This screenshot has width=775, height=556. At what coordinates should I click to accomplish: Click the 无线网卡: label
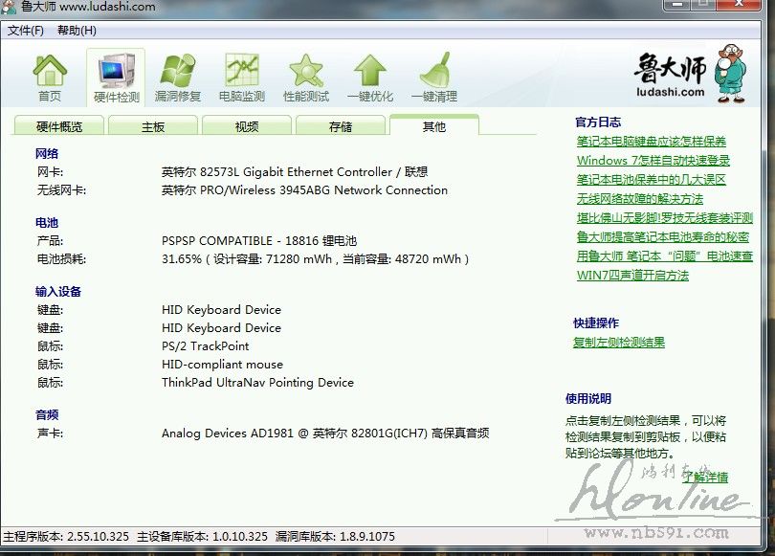pyautogui.click(x=62, y=190)
